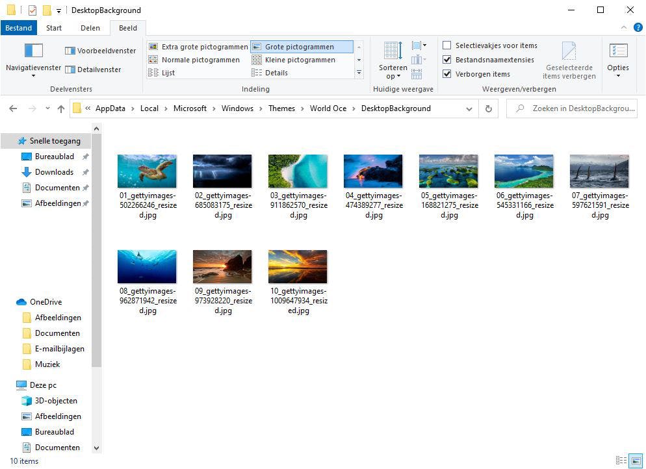The image size is (646, 469).
Task: Move down one row in layout gallery
Action: click(359, 60)
